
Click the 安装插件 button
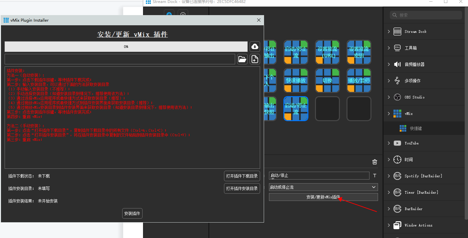(132, 213)
